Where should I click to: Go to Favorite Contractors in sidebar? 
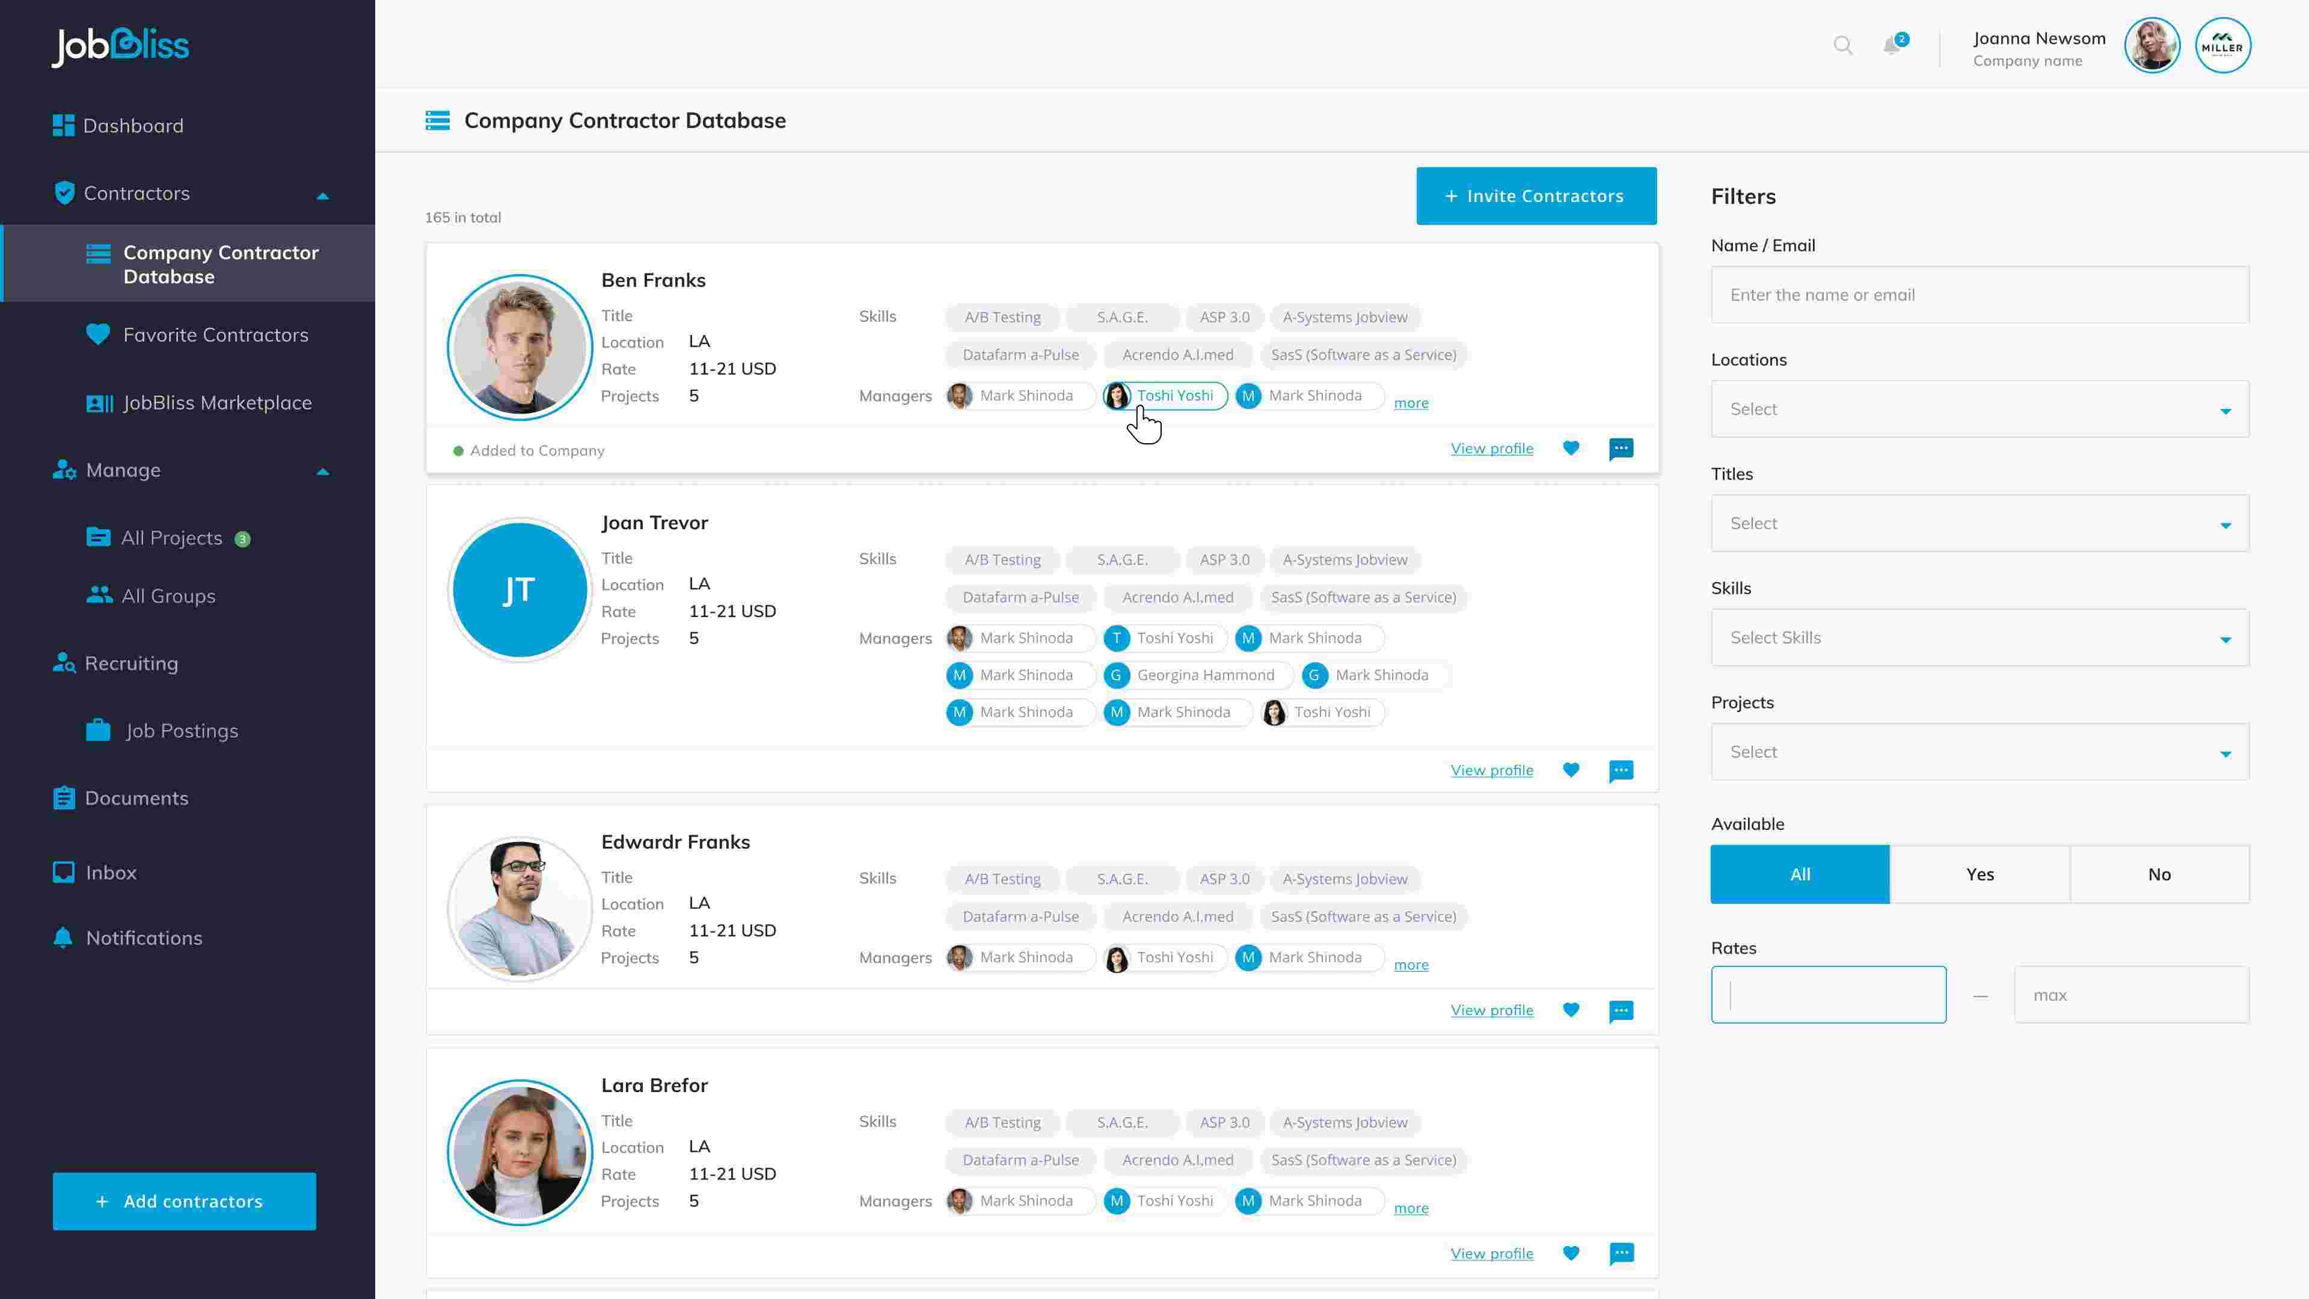point(215,336)
